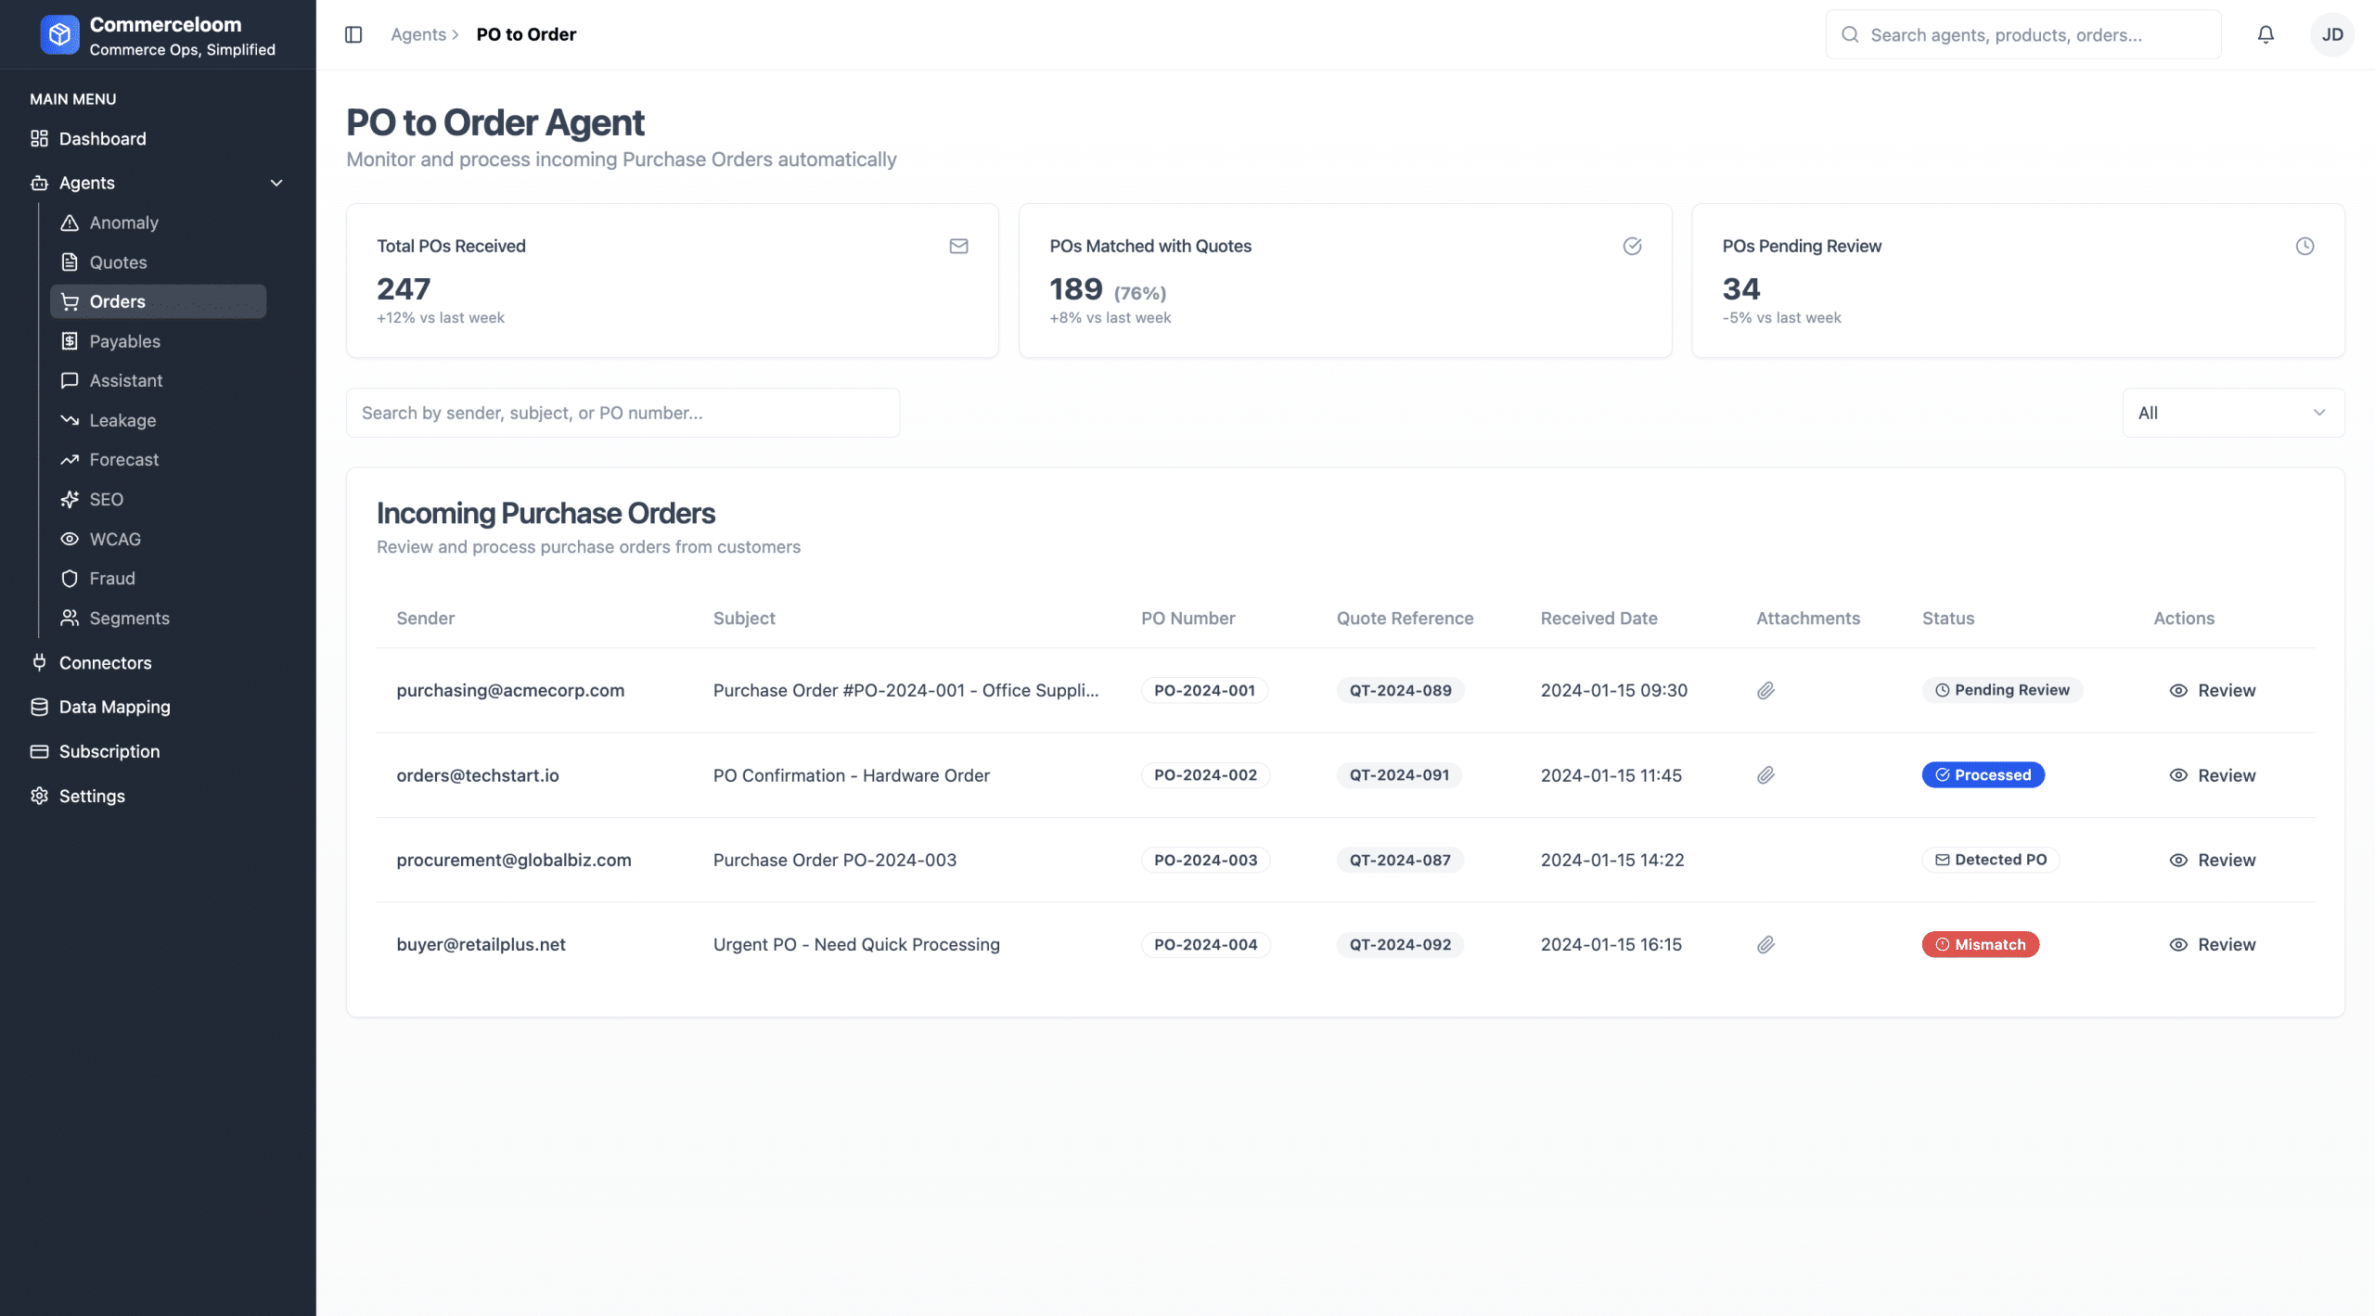Open the JD user avatar
This screenshot has width=2375, height=1316.
point(2331,34)
